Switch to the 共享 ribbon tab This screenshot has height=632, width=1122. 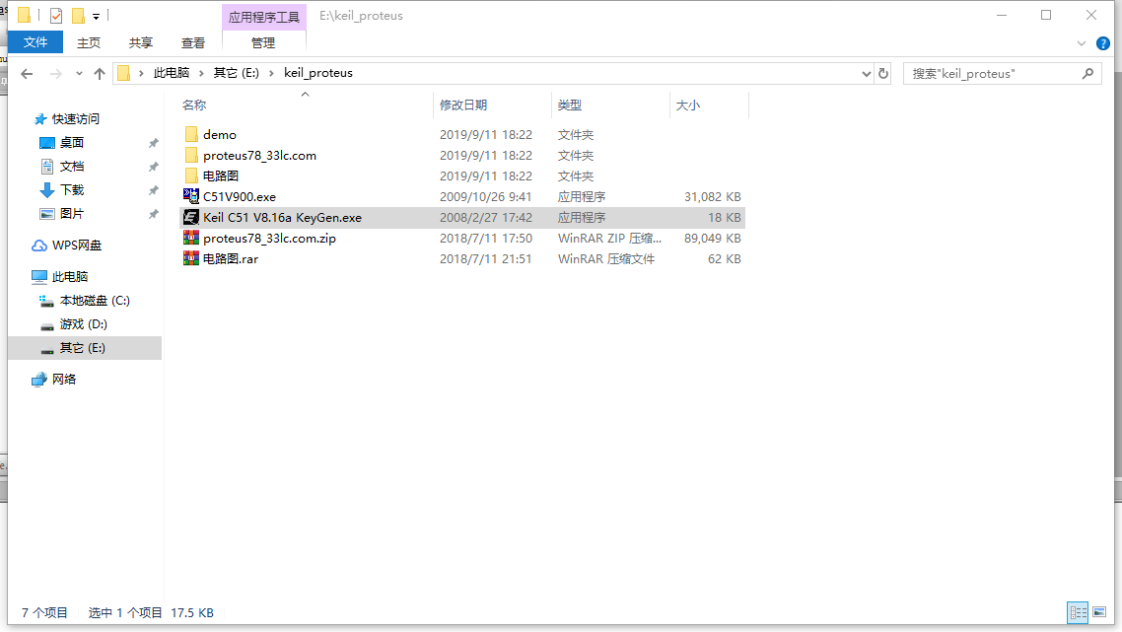[141, 43]
